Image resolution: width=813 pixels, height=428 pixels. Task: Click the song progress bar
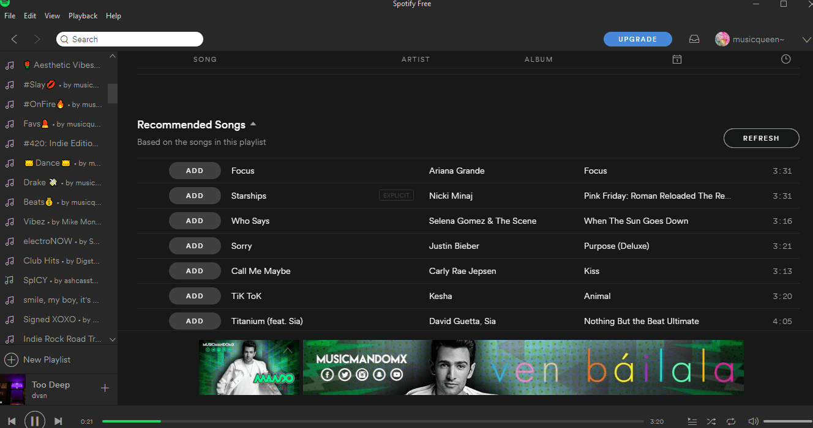coord(373,421)
